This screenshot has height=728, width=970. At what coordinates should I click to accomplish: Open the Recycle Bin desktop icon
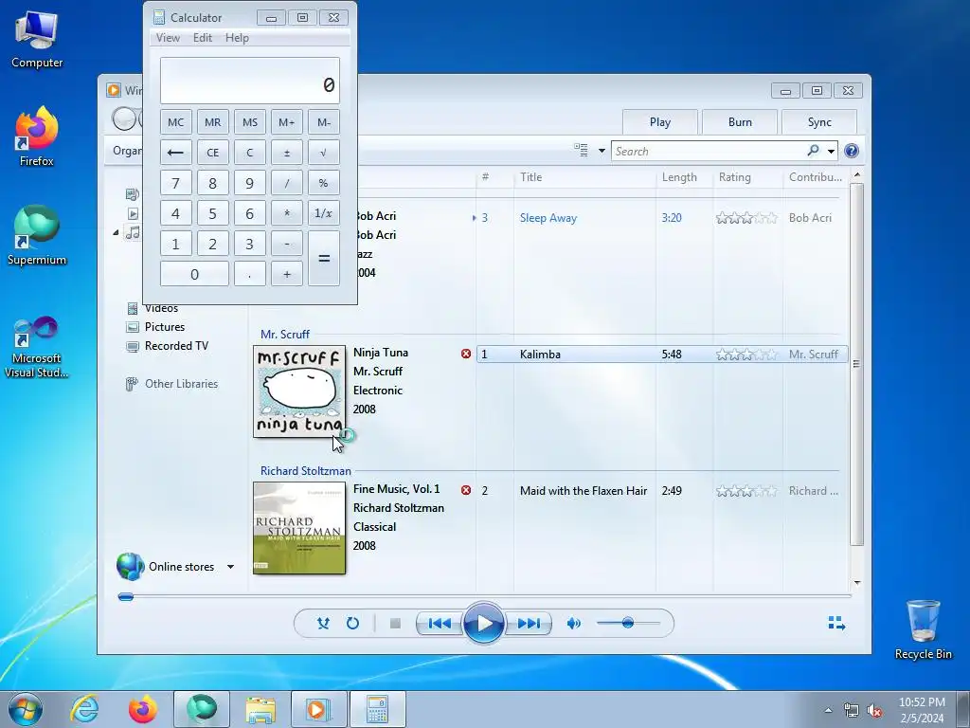pos(923,629)
